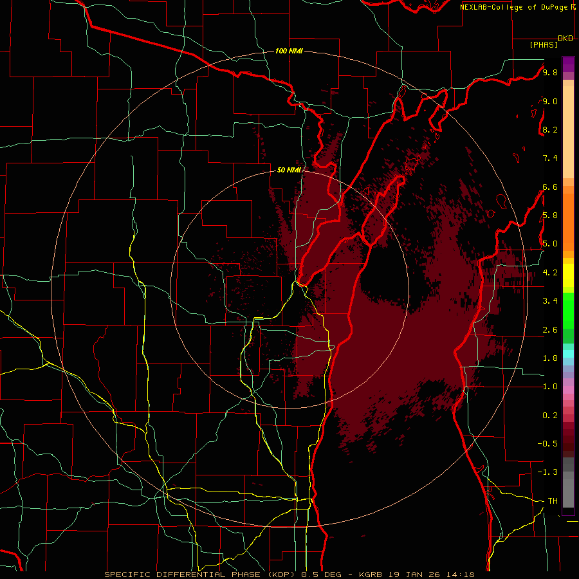Click the 9.8 legend value
The image size is (579, 579).
(x=550, y=72)
